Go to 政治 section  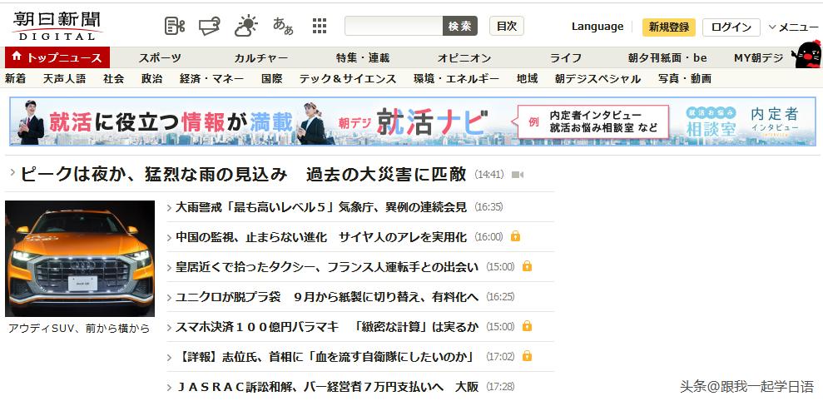click(151, 79)
